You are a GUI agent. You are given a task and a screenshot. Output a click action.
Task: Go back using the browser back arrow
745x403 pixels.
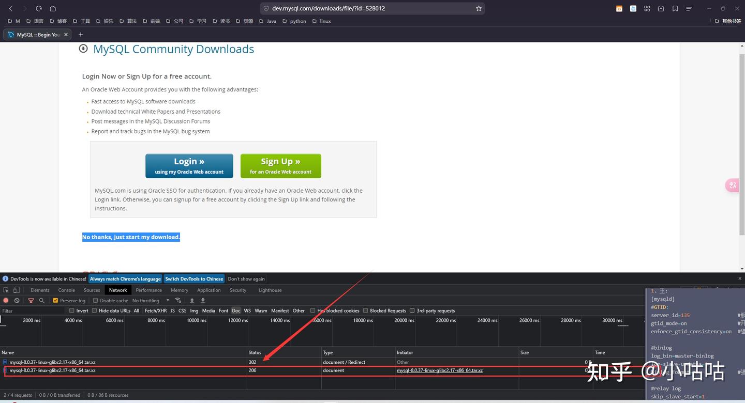[11, 8]
